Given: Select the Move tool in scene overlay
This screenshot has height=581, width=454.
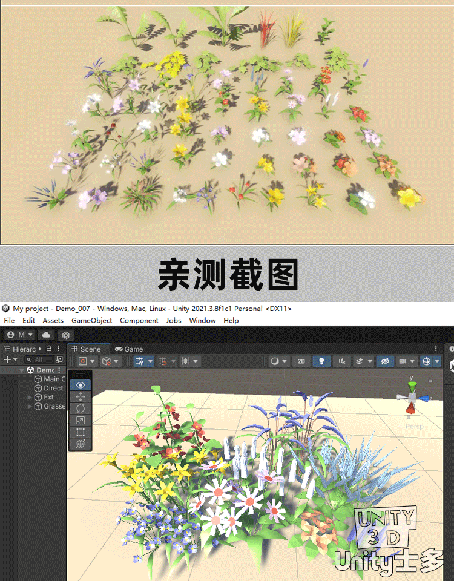Looking at the screenshot, I should tap(81, 396).
